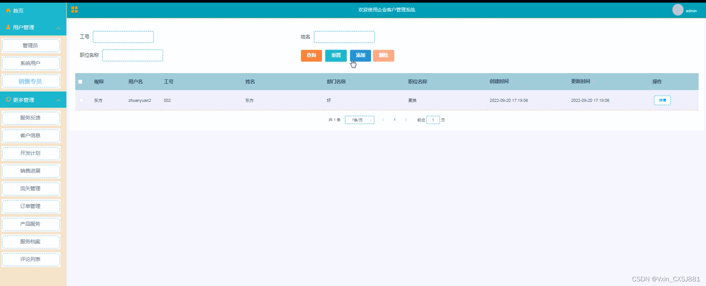
Task: Select page 1 in pagination
Action: click(395, 120)
